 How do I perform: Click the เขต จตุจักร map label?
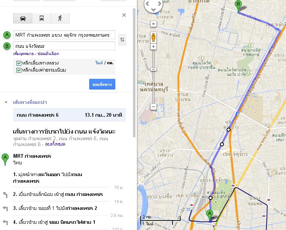[235, 154]
